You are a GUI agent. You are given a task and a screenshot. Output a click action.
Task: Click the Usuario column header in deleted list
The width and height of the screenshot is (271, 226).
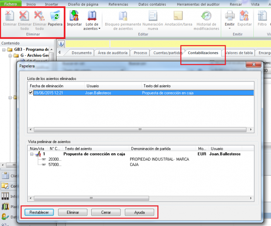pyautogui.click(x=113, y=86)
